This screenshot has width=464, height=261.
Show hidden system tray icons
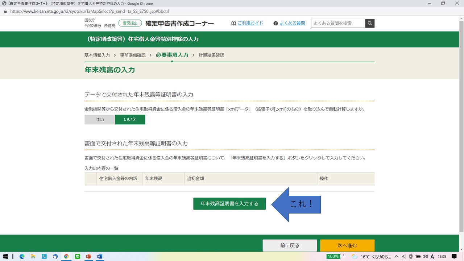[396, 257]
